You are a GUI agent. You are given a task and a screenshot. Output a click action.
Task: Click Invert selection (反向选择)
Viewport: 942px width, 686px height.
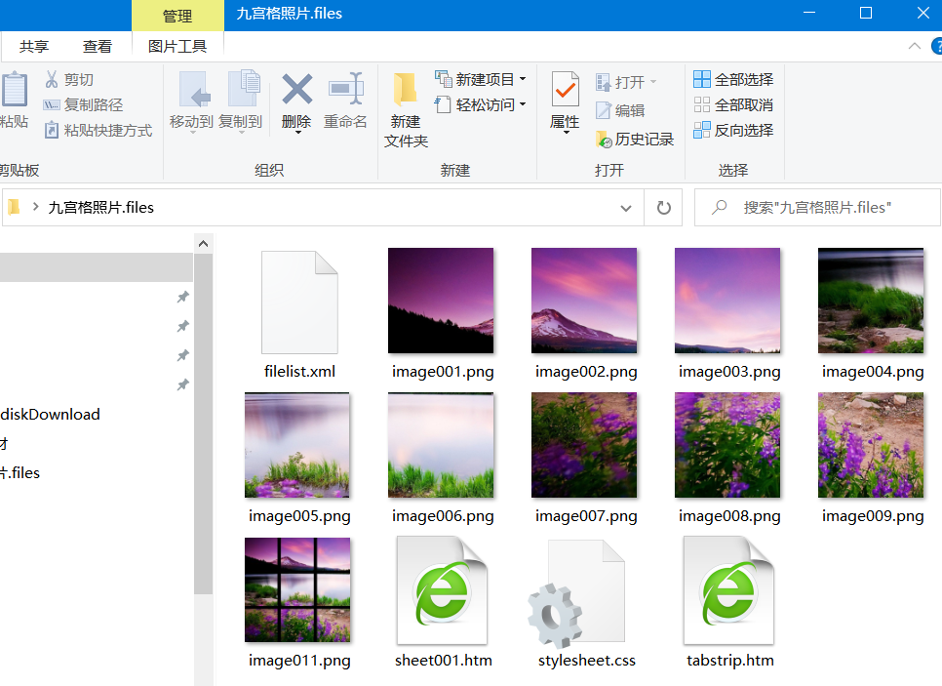pyautogui.click(x=733, y=130)
